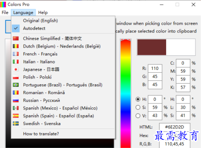Click the Mexico flag icon
The width and height of the screenshot is (202, 148).
click(16, 108)
